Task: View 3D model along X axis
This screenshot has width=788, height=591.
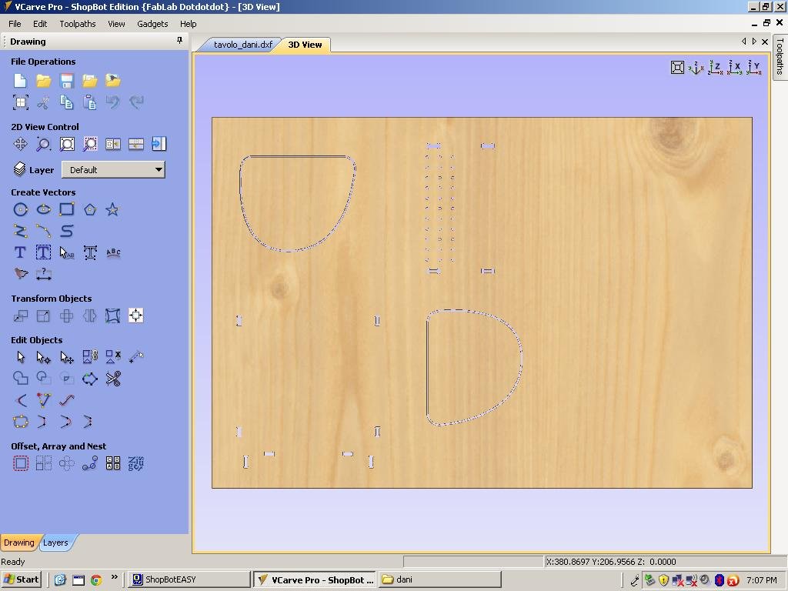Action: 735,68
